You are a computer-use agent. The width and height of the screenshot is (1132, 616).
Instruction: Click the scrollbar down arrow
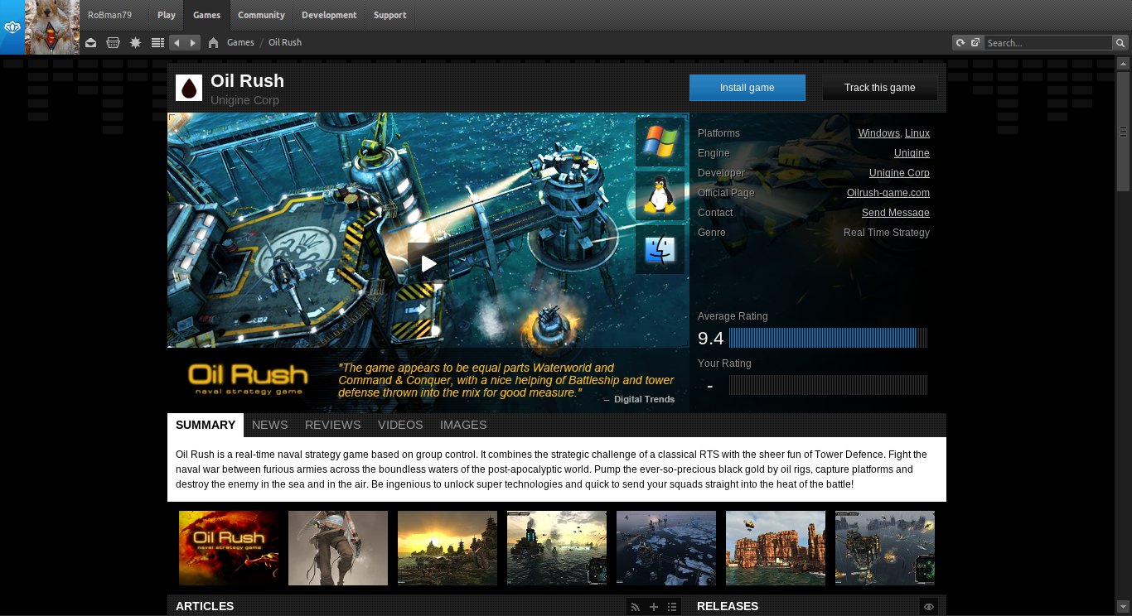[x=1124, y=605]
